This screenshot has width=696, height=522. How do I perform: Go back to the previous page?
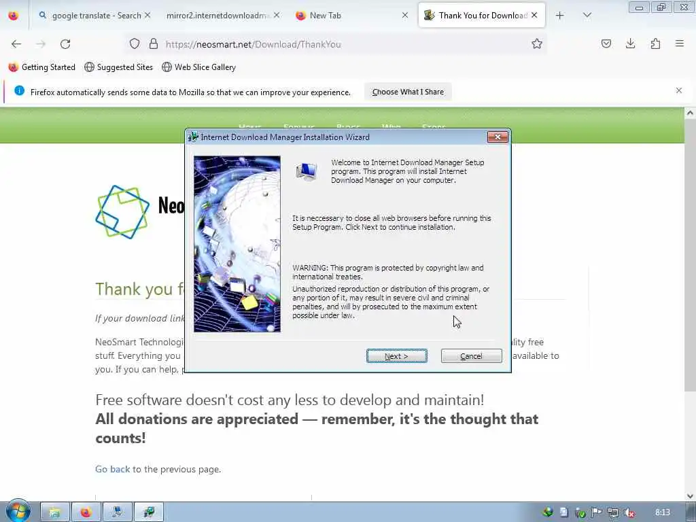tap(16, 44)
